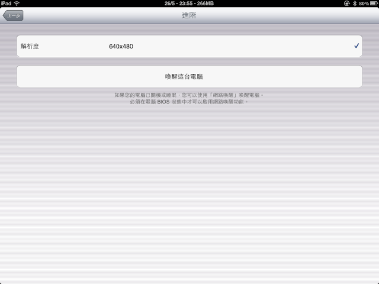Select the 640x480 resolution value
Viewport: 379px width, 284px height.
click(x=121, y=46)
